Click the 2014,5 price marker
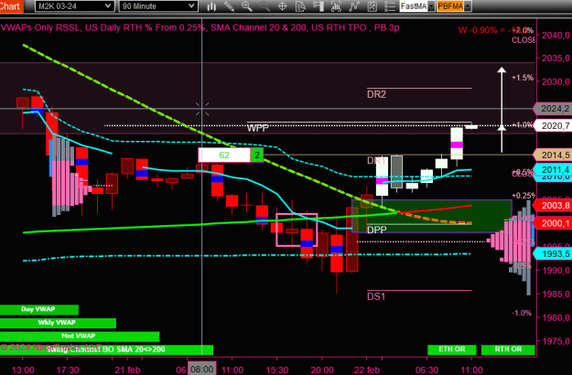The image size is (572, 375). point(553,155)
